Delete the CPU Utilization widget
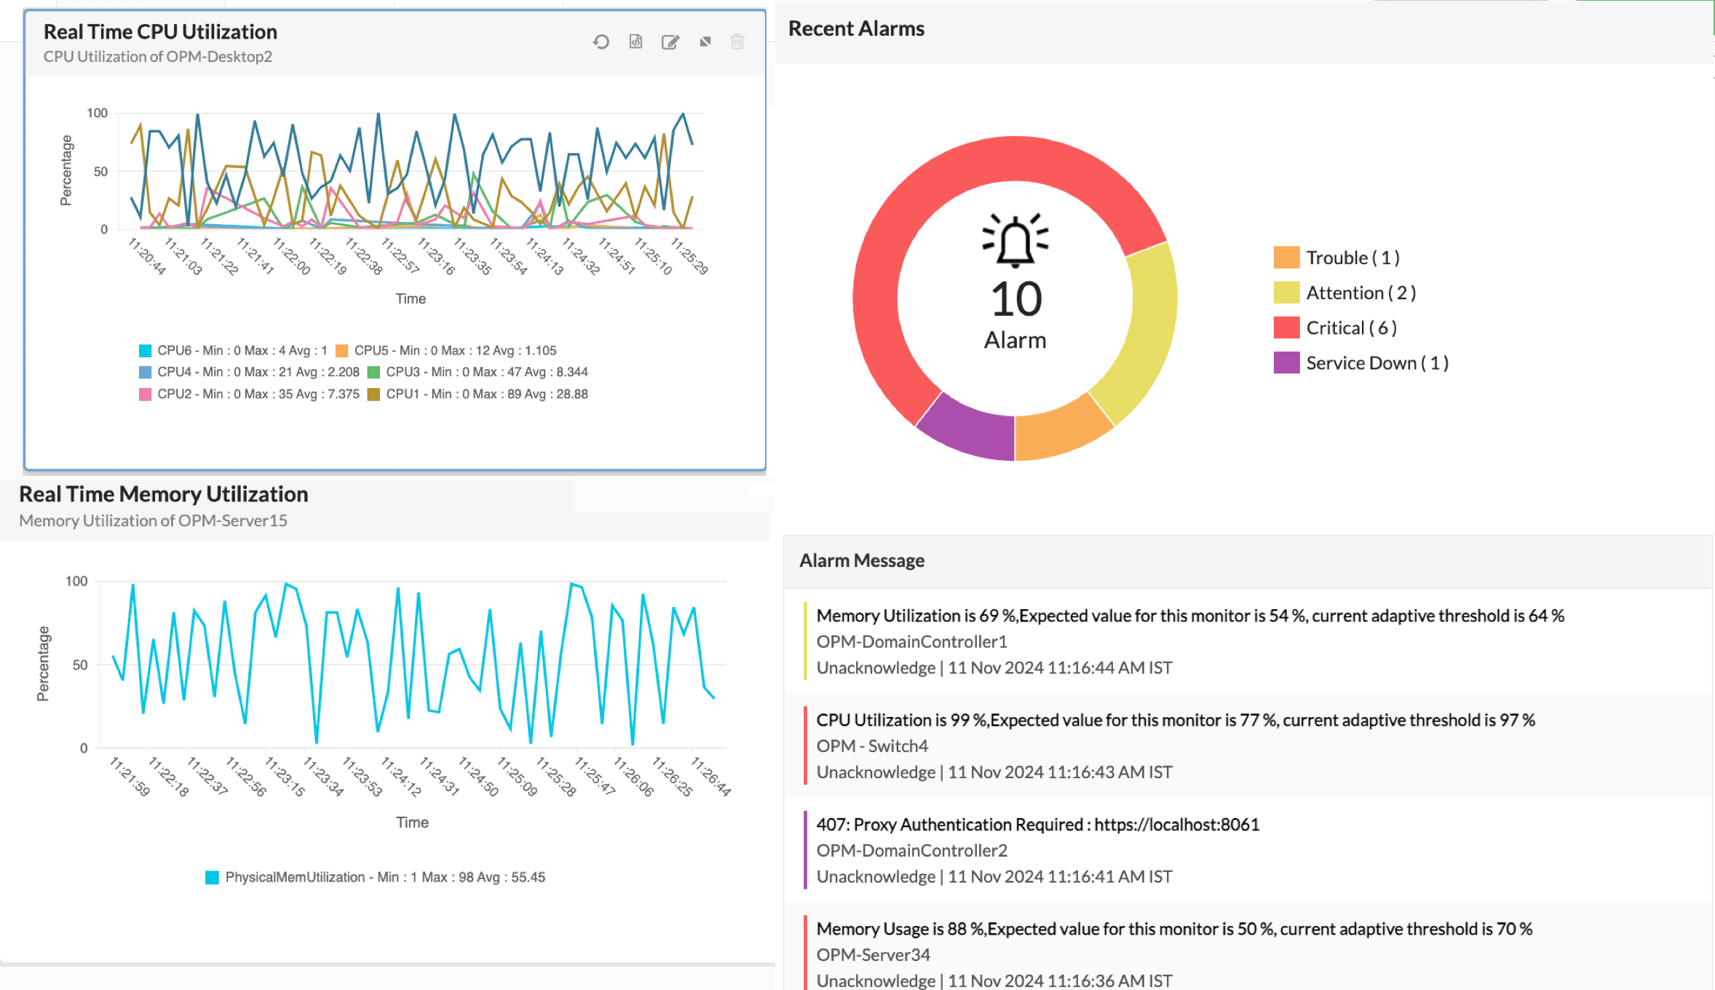Screen dimensions: 1715x990 point(737,42)
